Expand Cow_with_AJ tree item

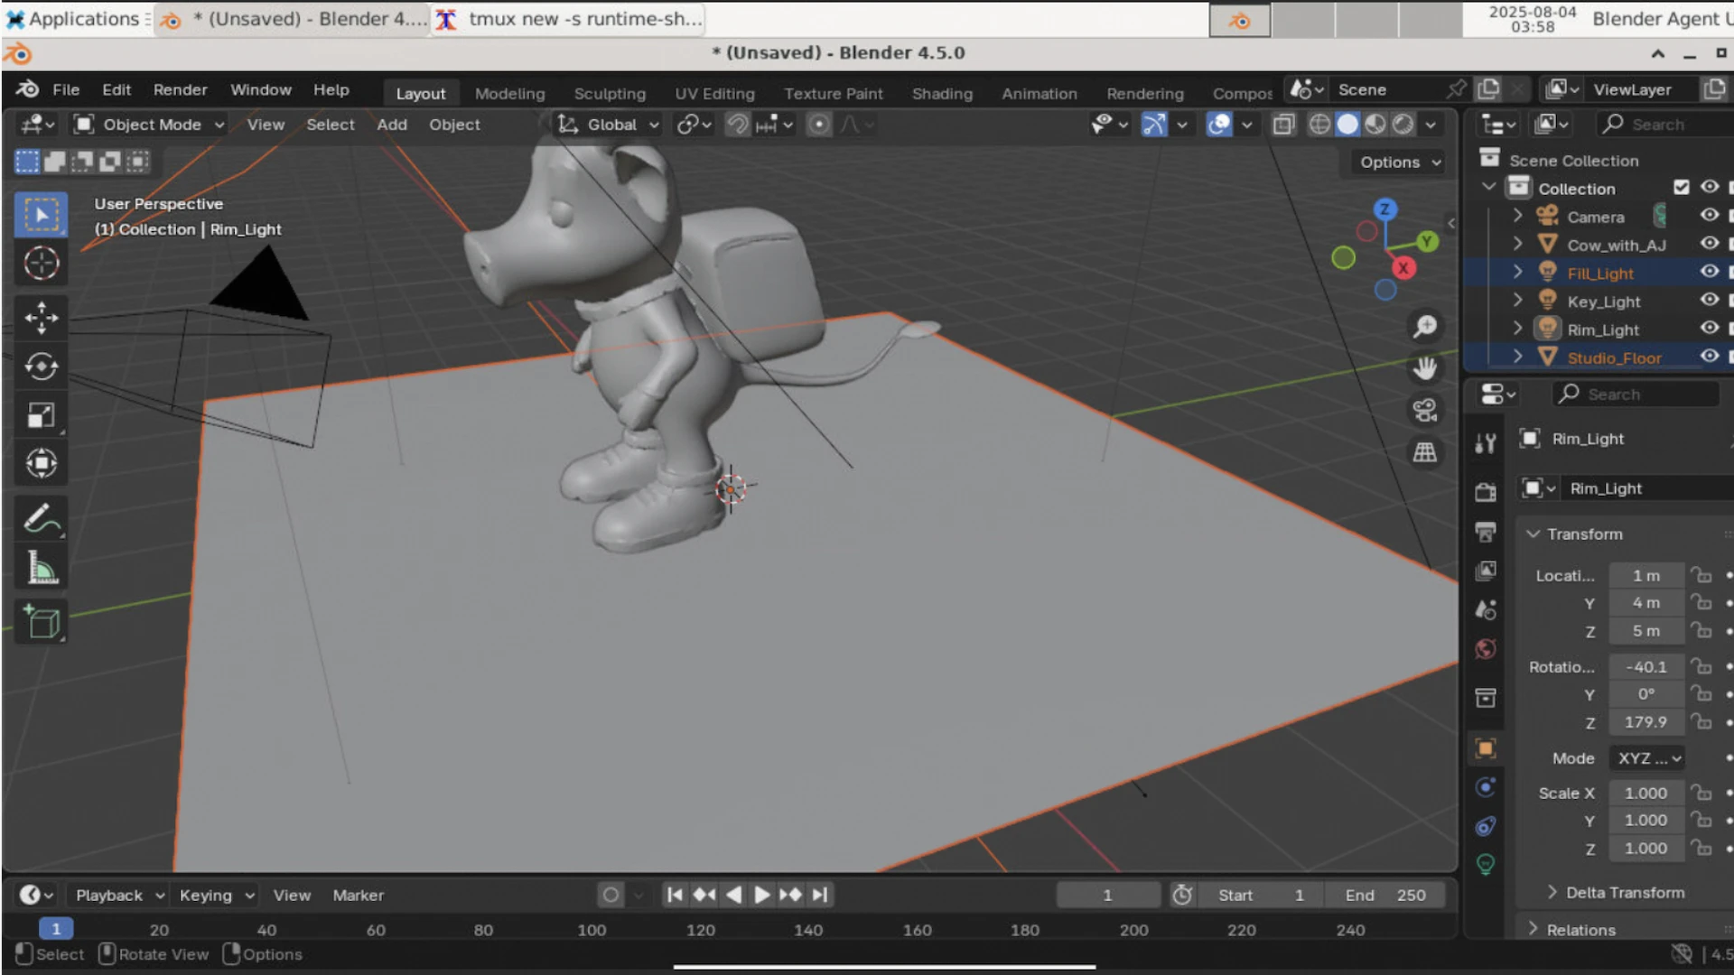(x=1517, y=244)
